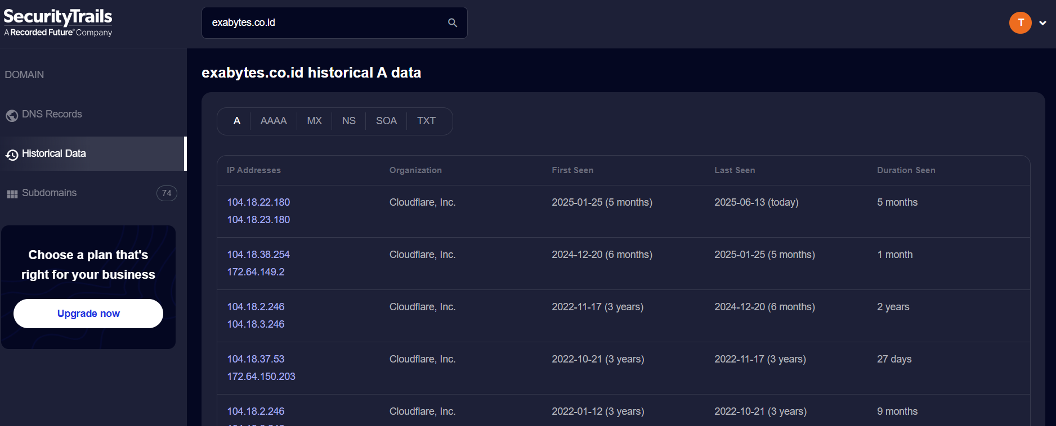Click the First Seen column header
1056x426 pixels.
pyautogui.click(x=572, y=170)
